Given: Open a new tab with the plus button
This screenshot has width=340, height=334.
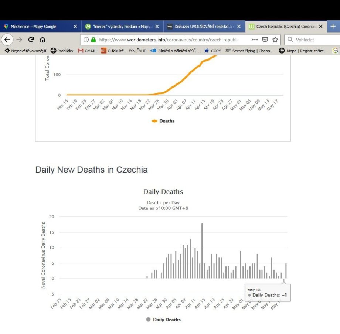Looking at the screenshot, I should (x=333, y=27).
